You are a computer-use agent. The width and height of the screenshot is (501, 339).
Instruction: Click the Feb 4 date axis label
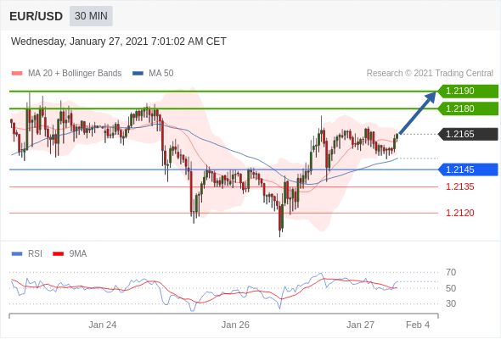[418, 325]
